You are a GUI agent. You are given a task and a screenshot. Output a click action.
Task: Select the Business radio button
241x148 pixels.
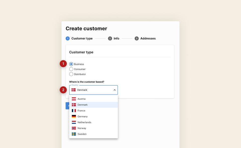coord(71,64)
